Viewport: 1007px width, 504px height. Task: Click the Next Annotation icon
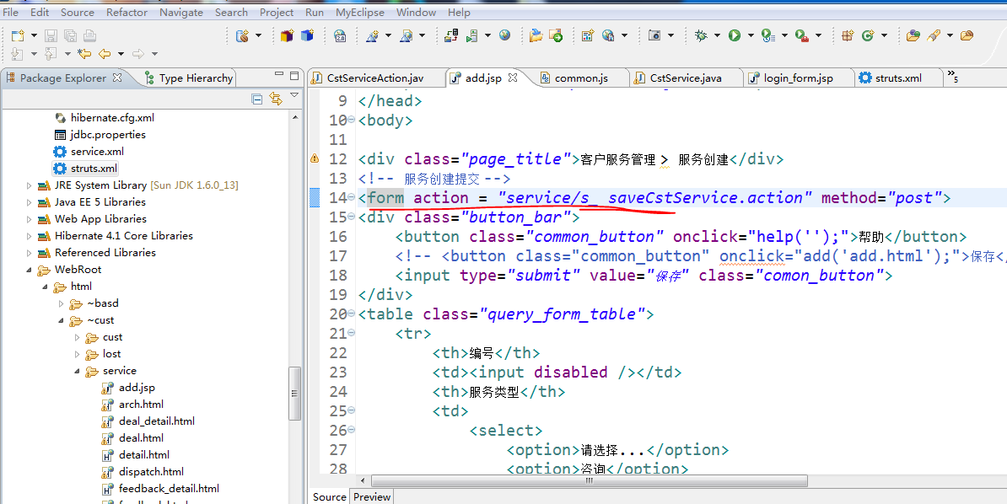point(18,54)
